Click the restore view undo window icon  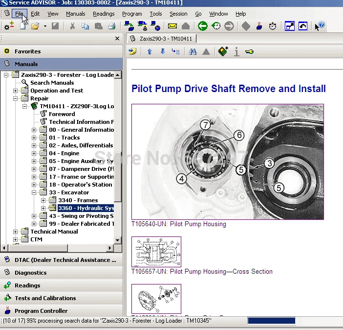(x=303, y=26)
